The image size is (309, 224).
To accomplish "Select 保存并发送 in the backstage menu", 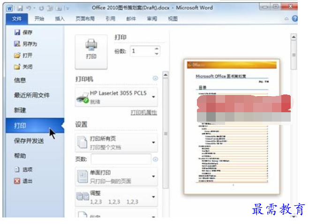I will pos(29,141).
